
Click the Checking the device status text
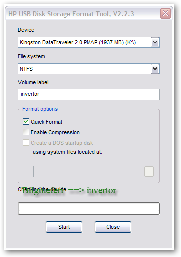coord(43,189)
